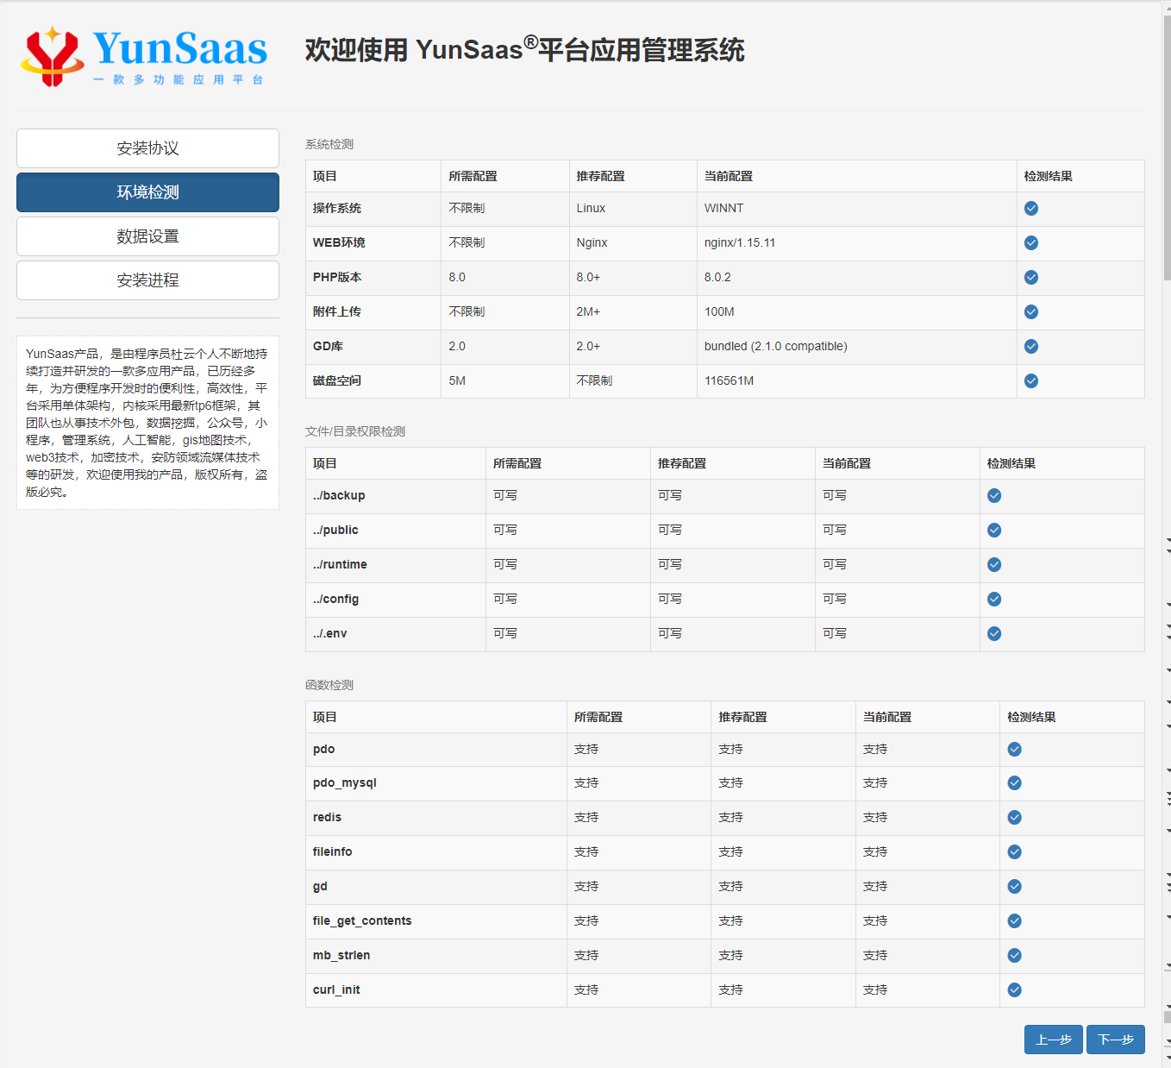Viewport: 1171px width, 1068px height.
Task: Click the check icon for 操作系统 row
Action: pos(1030,209)
